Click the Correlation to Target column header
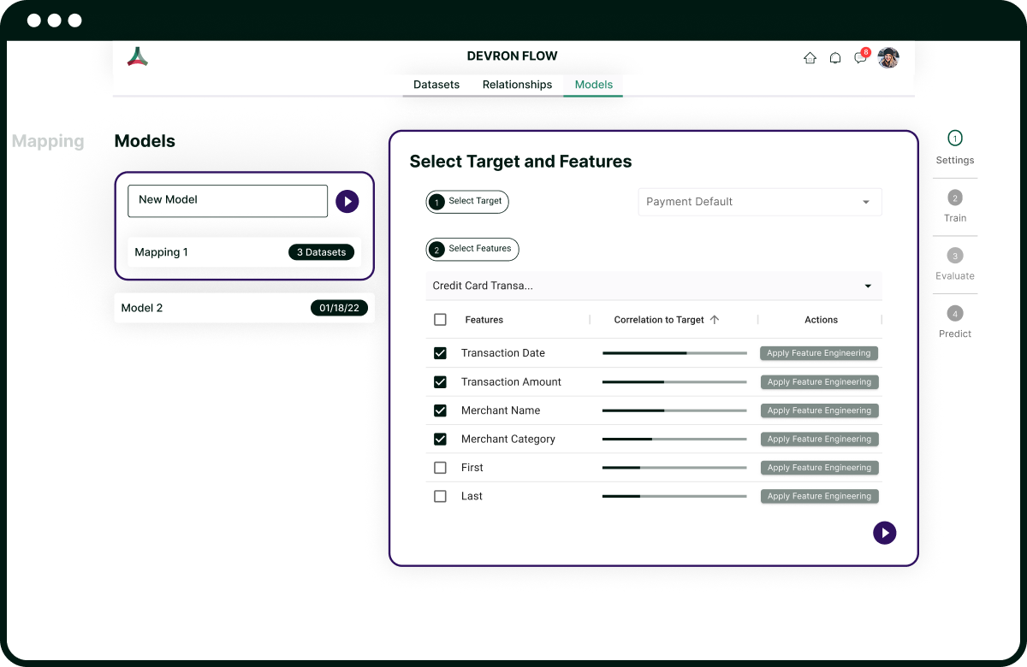Screen dimensions: 1027x667 [659, 320]
